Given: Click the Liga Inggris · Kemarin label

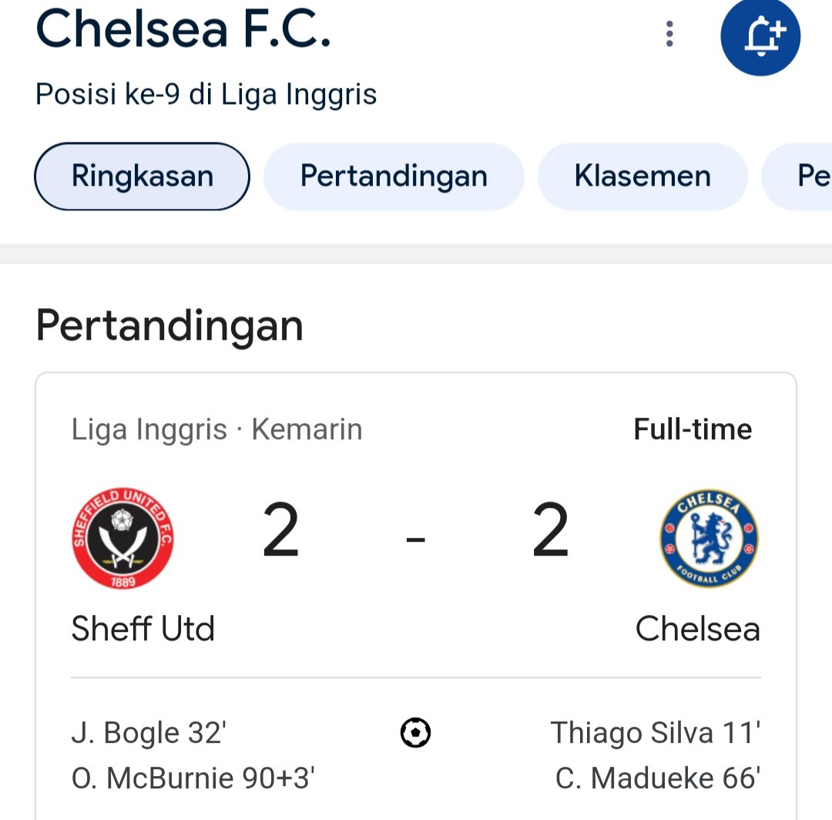Looking at the screenshot, I should [216, 429].
